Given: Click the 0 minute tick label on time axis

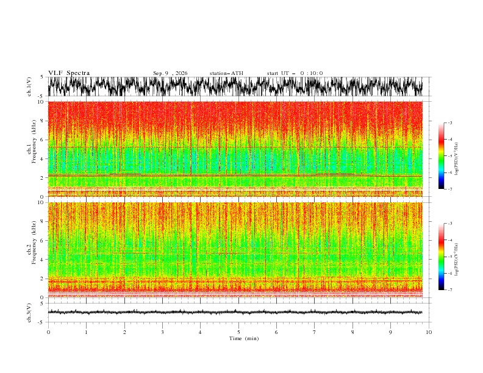Looking at the screenshot, I should [x=48, y=332].
